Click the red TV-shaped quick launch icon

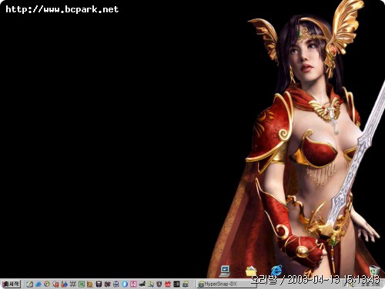click(x=168, y=284)
